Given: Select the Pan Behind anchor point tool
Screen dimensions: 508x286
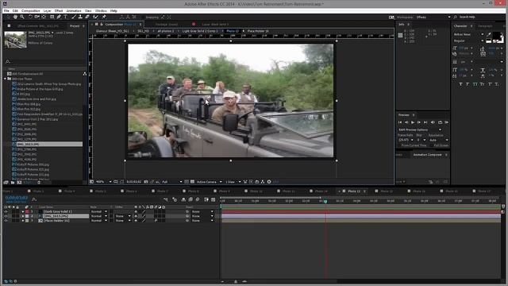Looking at the screenshot, I should (44, 17).
